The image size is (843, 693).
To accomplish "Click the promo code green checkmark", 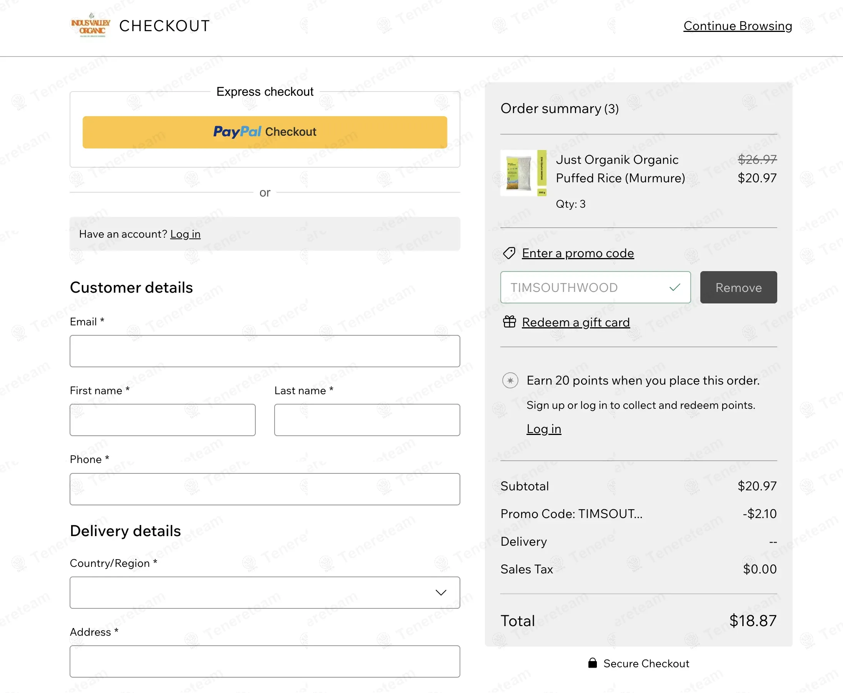I will (675, 287).
